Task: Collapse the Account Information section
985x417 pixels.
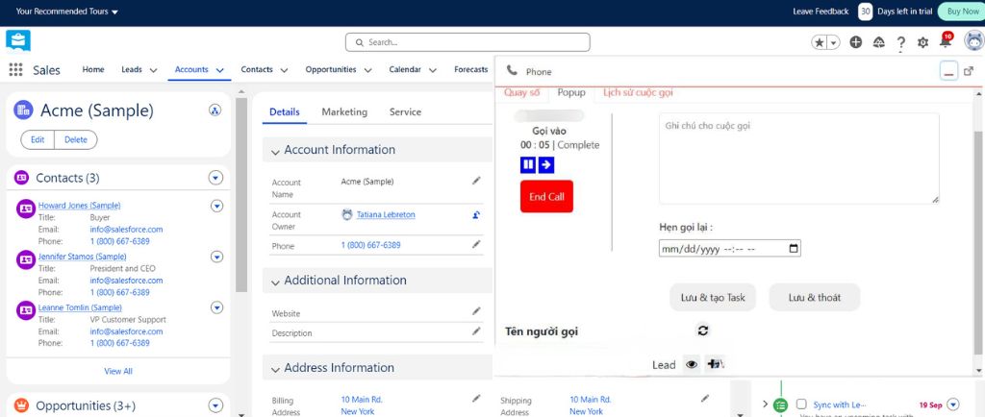Action: (x=275, y=152)
